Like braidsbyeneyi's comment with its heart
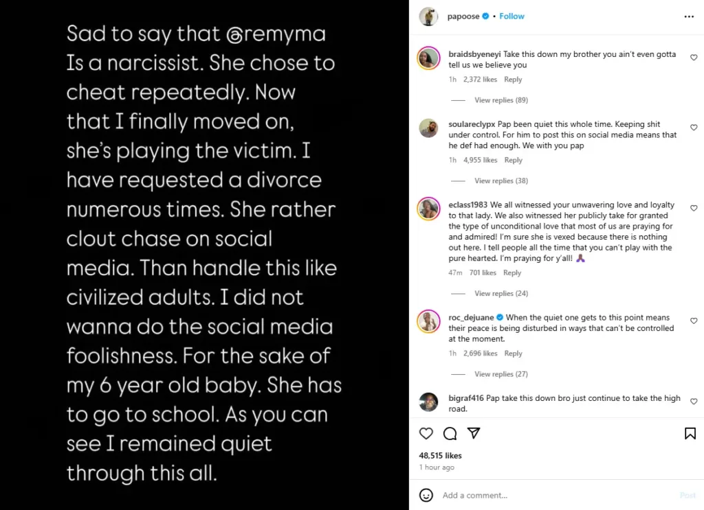Screen dimensions: 704x510 pos(694,58)
